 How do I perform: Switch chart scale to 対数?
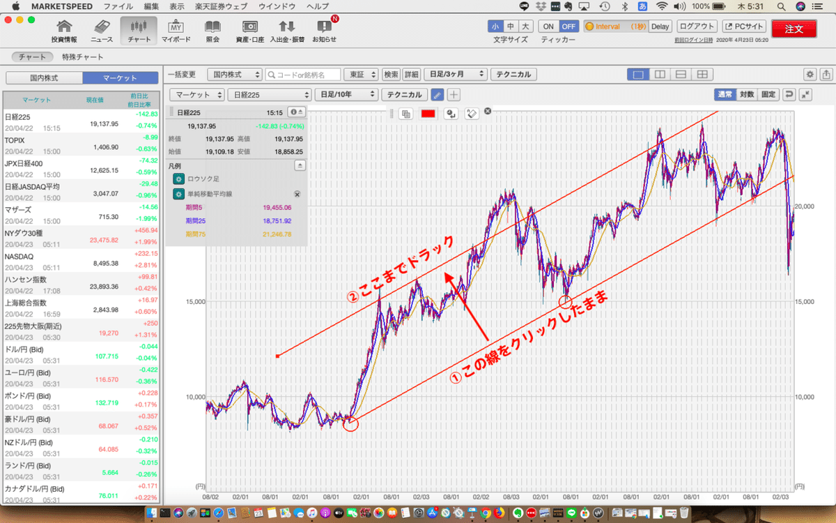tap(747, 95)
